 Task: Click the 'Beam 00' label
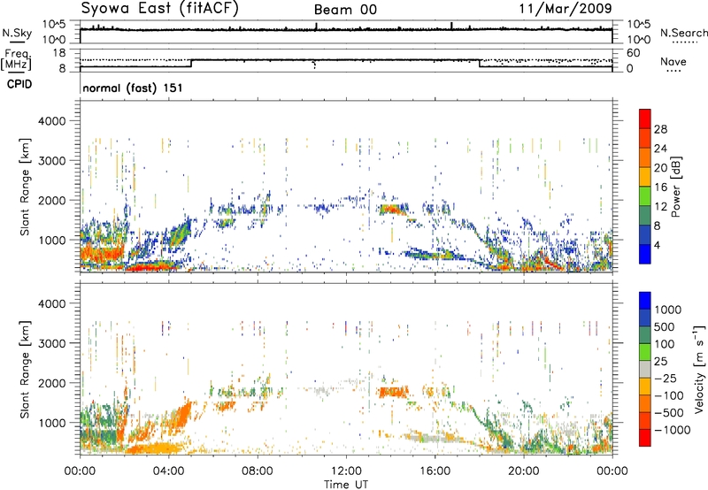point(345,10)
